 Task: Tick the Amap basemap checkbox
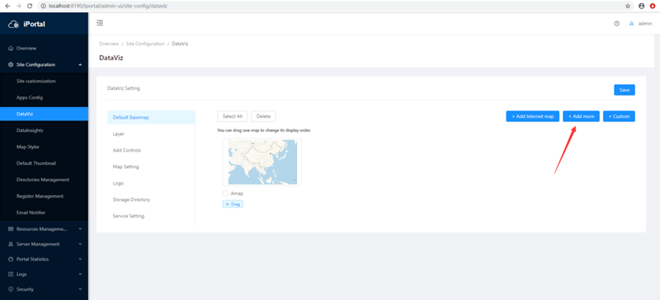(x=225, y=194)
